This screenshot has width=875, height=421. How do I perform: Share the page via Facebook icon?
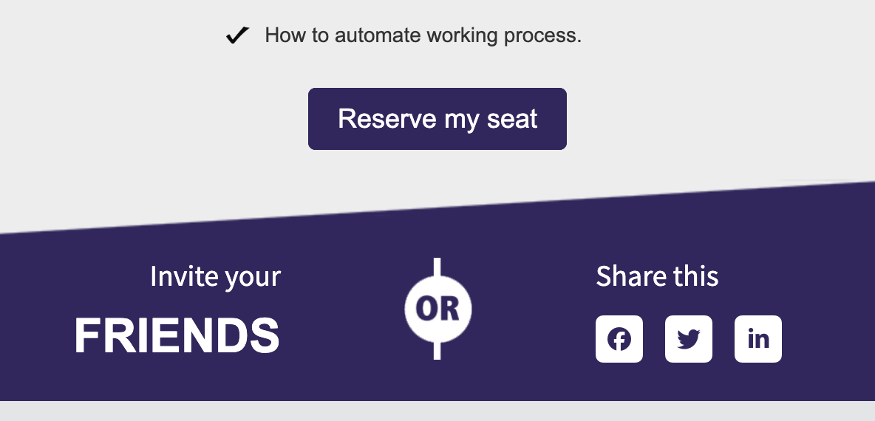pos(619,339)
